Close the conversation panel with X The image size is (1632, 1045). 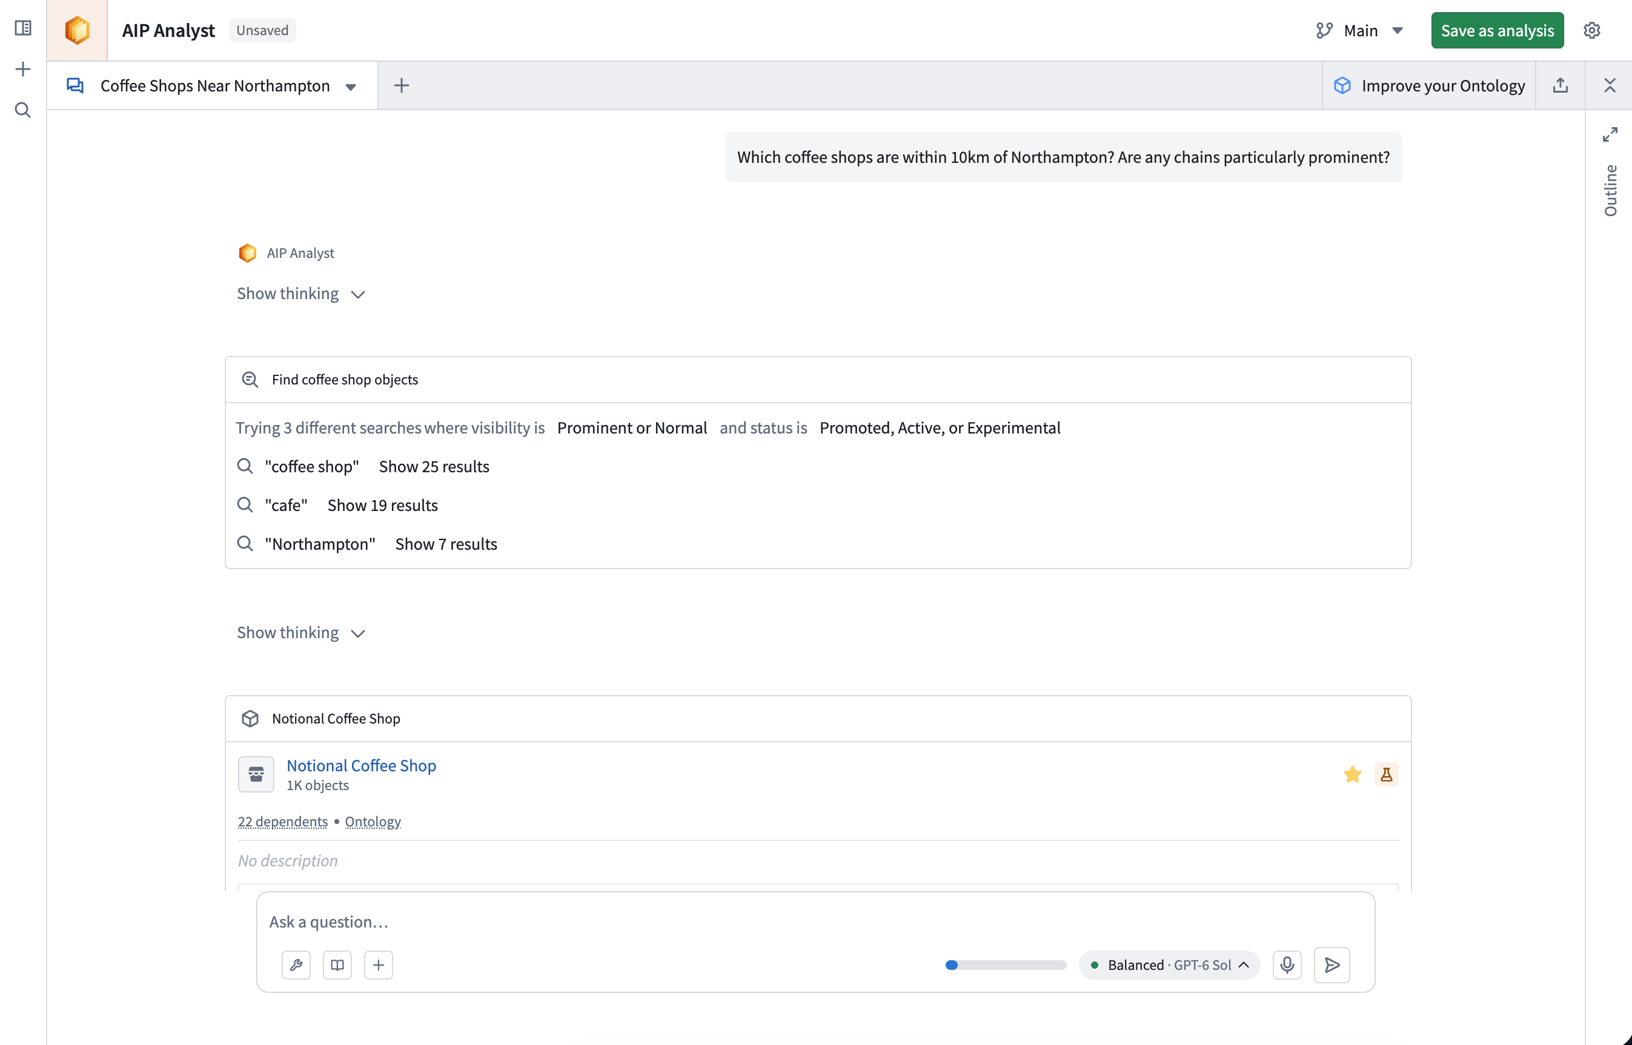click(x=1610, y=85)
